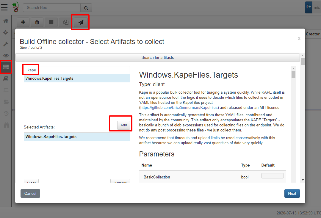Screen dimensions: 321x218
Task: Click the trash can delete icon
Action: (37, 22)
